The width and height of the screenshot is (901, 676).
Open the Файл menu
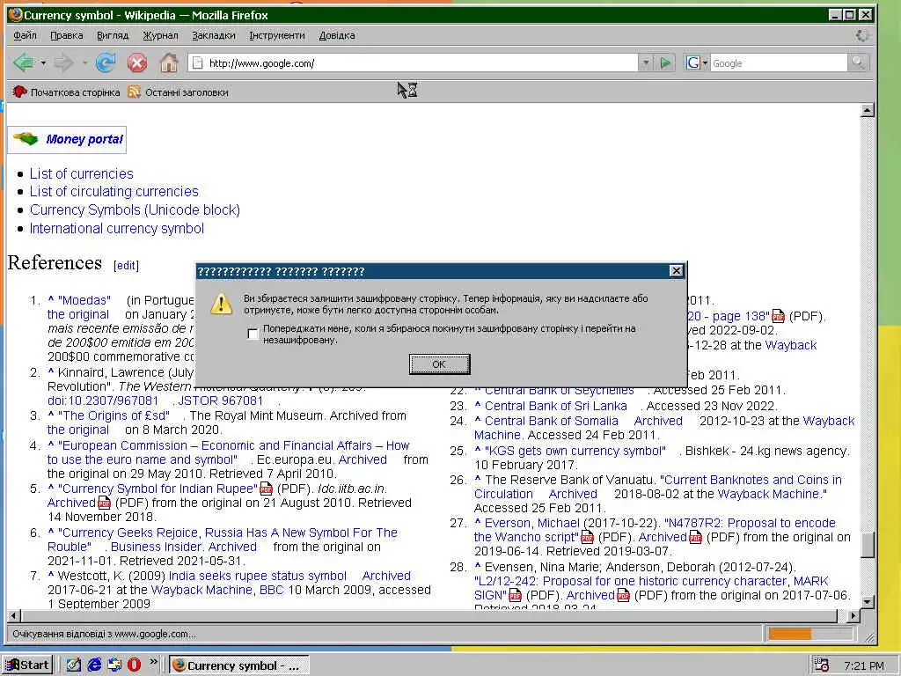coord(25,35)
